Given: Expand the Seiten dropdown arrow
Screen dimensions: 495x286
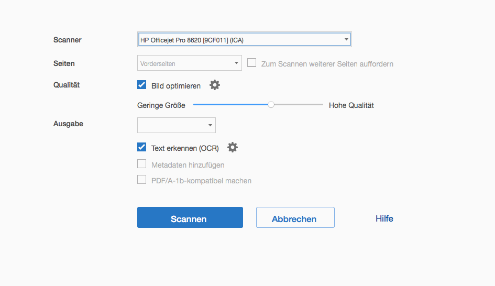Looking at the screenshot, I should [x=236, y=63].
